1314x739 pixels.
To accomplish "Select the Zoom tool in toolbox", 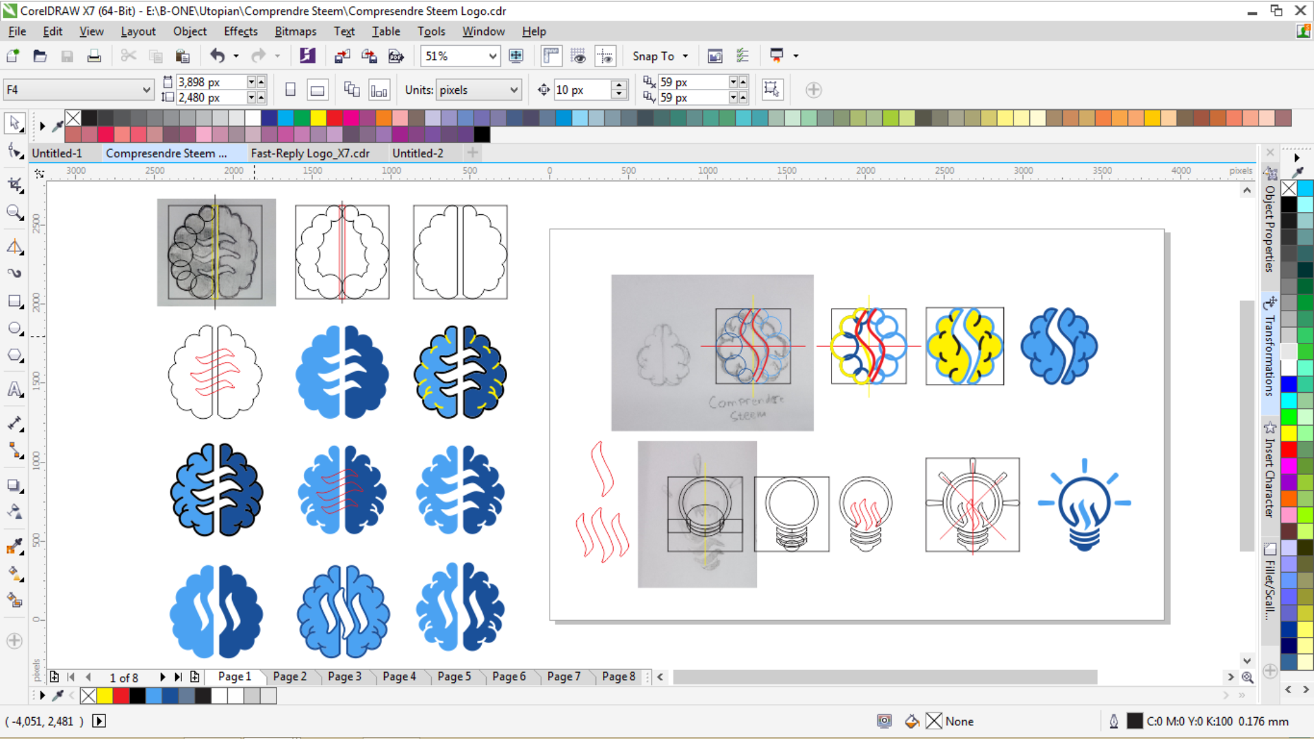I will (x=14, y=212).
